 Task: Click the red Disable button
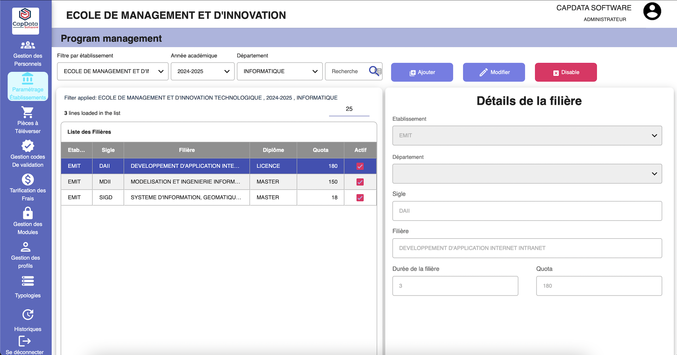click(x=566, y=72)
